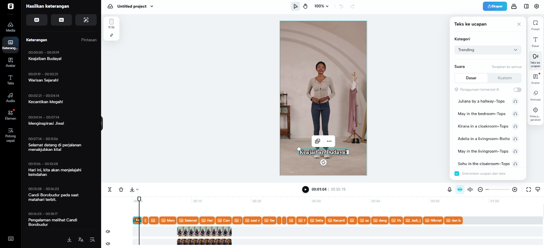Viewport: 544px width, 248px height.
Task: Open the Media panel in sidebar
Action: [x=11, y=27]
